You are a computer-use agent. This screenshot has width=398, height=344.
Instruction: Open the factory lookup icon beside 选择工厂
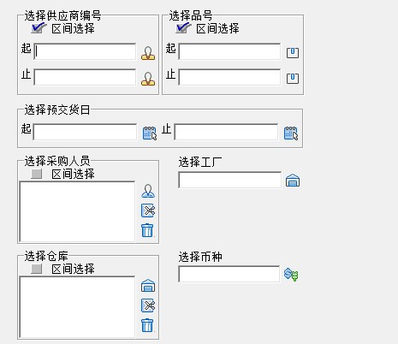[293, 181]
